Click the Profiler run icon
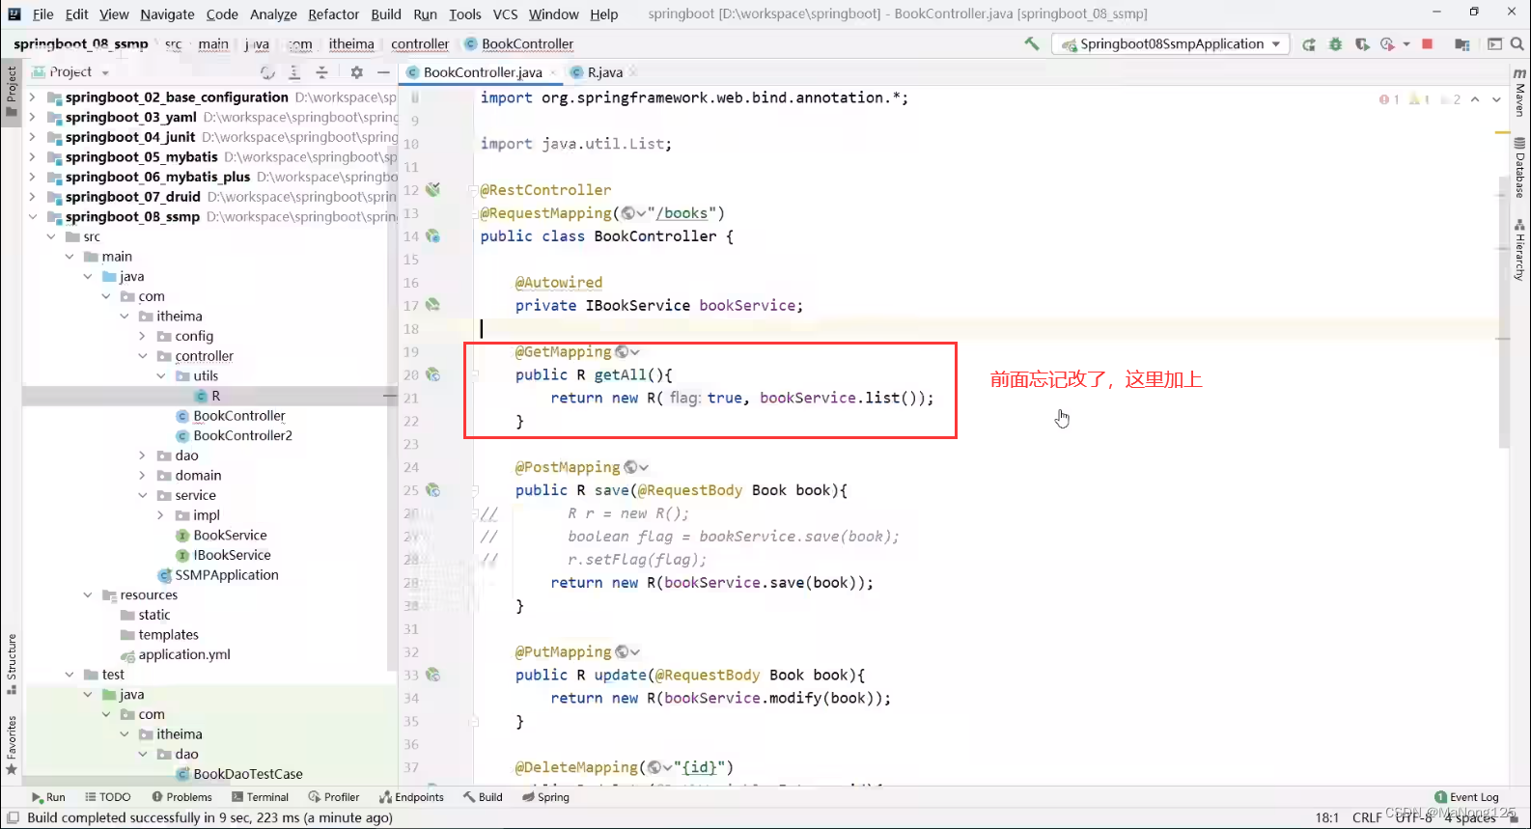 click(1387, 44)
